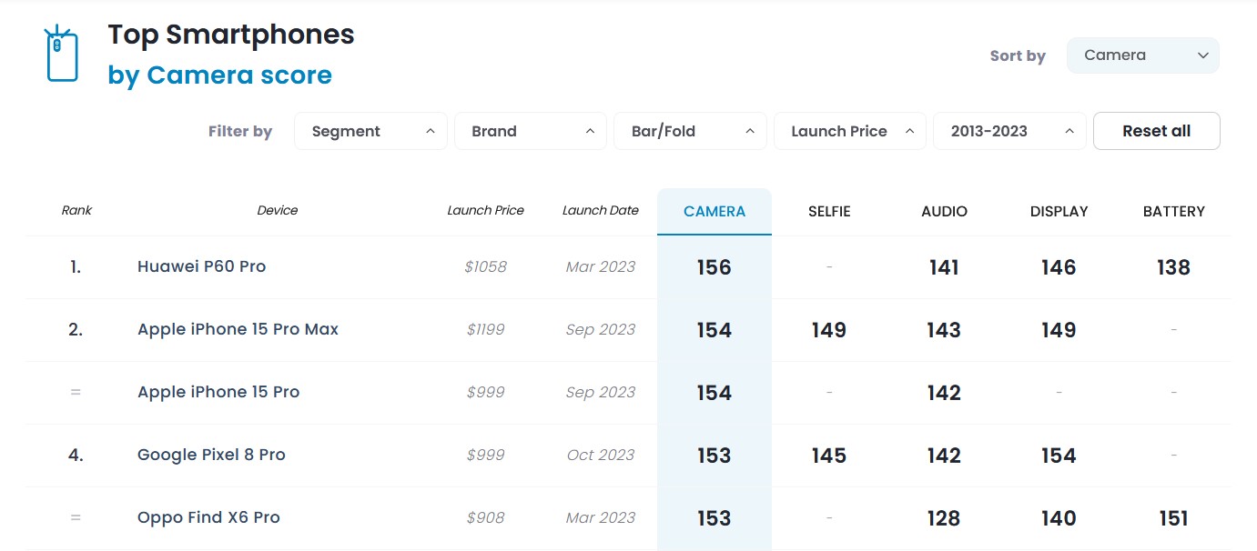The image size is (1257, 551).
Task: Click the Launch Date column header
Action: coord(600,210)
